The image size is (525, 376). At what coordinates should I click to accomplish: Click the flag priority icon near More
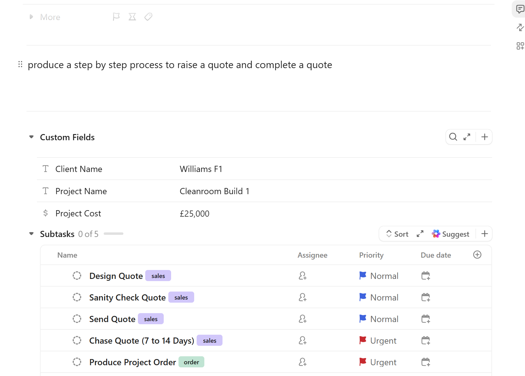coord(116,17)
